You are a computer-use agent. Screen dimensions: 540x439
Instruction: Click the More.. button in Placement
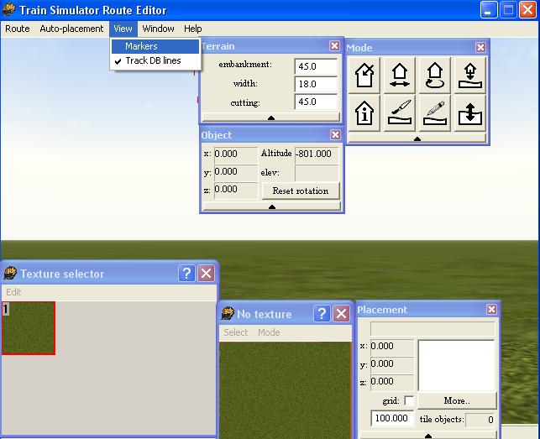point(457,401)
